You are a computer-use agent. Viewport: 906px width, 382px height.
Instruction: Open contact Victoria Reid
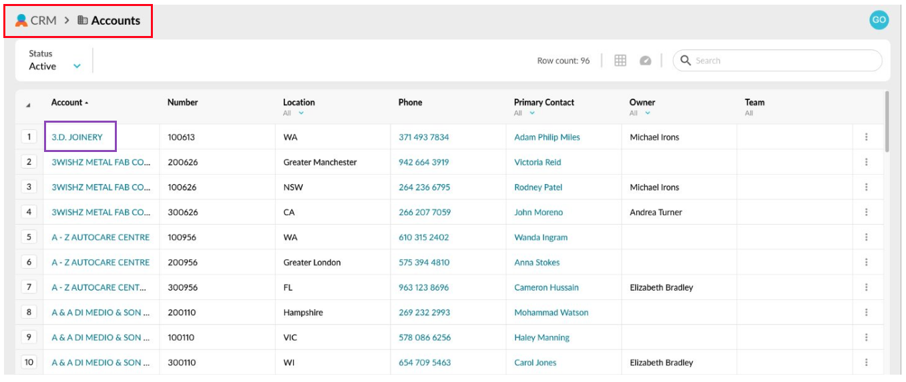click(x=537, y=163)
